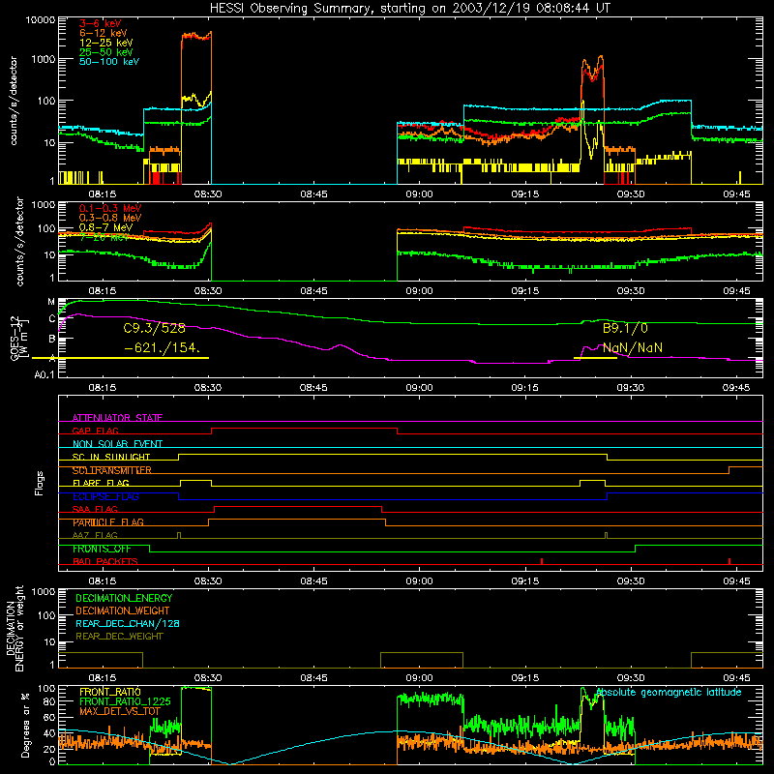Image resolution: width=774 pixels, height=774 pixels.
Task: Select the orange MAX_DET_VS_TOT legend label
Action: pyautogui.click(x=120, y=711)
